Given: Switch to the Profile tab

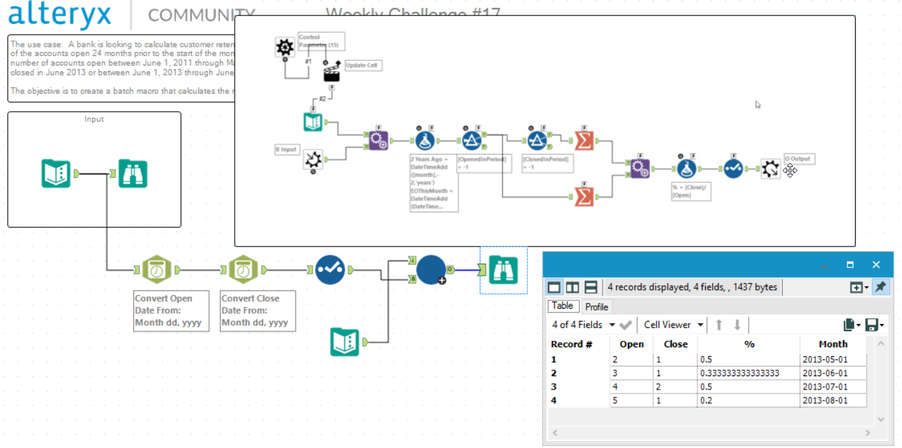Looking at the screenshot, I should [x=597, y=307].
